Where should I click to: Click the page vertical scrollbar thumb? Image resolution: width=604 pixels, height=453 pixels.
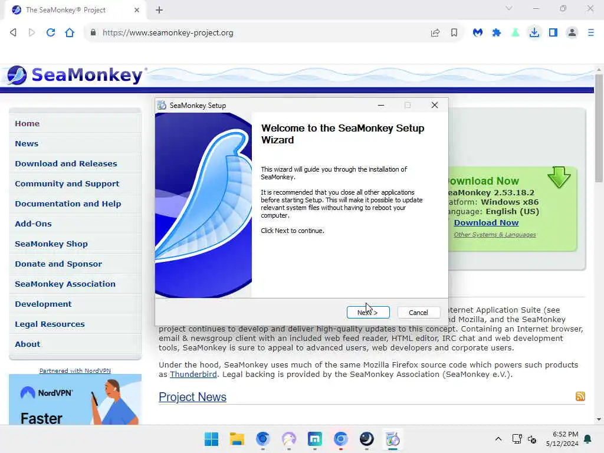click(599, 128)
